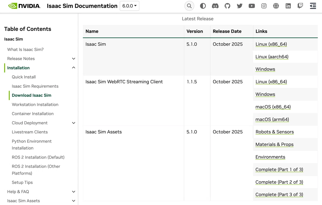Screen dimensions: 322x205
Task: Open the Discord icon link
Action: pos(215,6)
